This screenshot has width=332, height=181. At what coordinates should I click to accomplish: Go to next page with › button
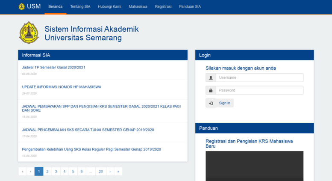(110, 172)
